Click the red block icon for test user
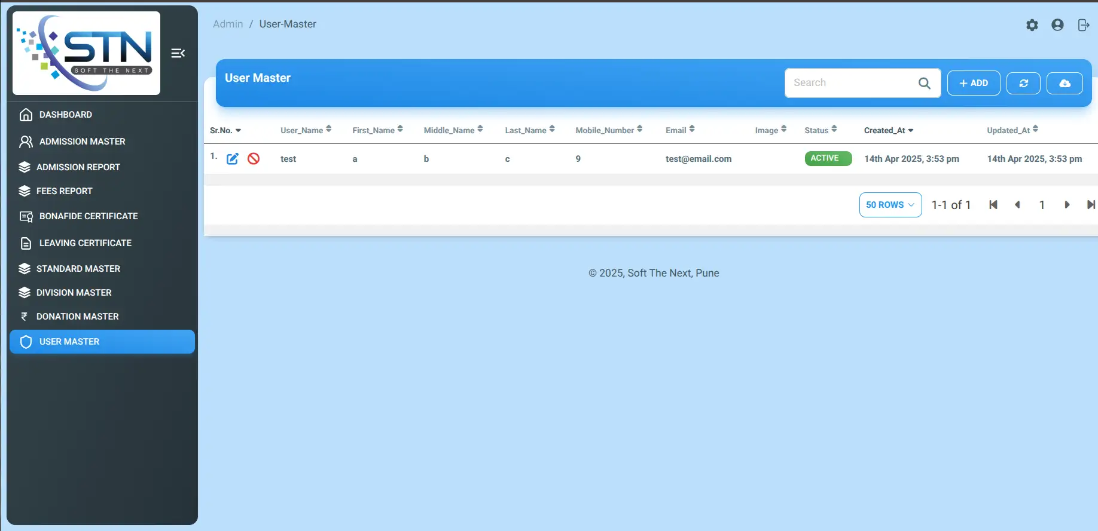Image resolution: width=1098 pixels, height=531 pixels. [x=254, y=159]
